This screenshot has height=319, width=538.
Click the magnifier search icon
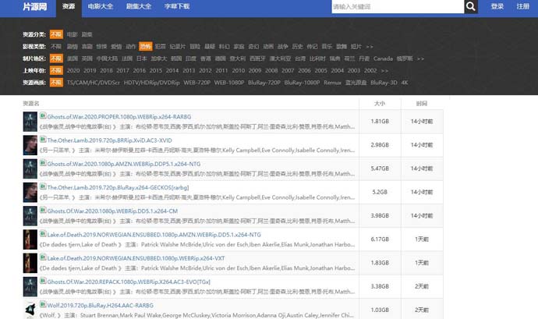pos(470,7)
